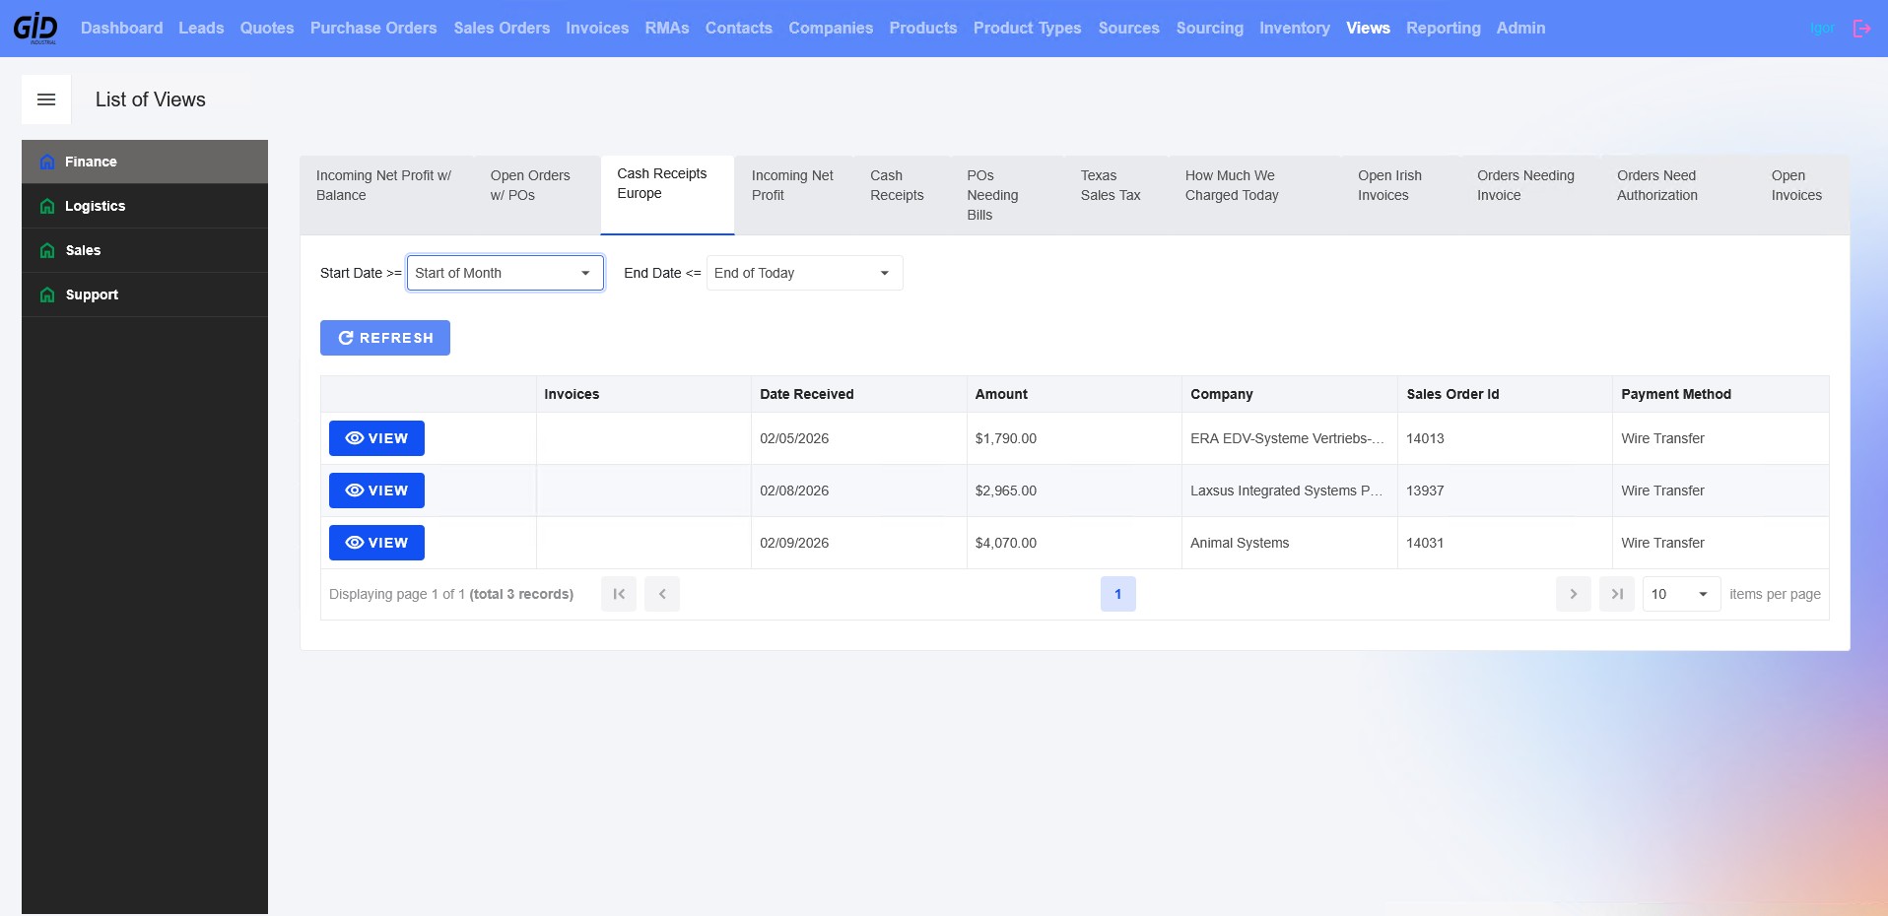Go to next page arrow
The width and height of the screenshot is (1888, 916).
pyautogui.click(x=1574, y=594)
